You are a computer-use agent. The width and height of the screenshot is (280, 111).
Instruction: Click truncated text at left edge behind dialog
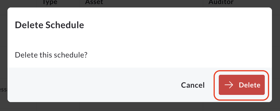(3, 89)
